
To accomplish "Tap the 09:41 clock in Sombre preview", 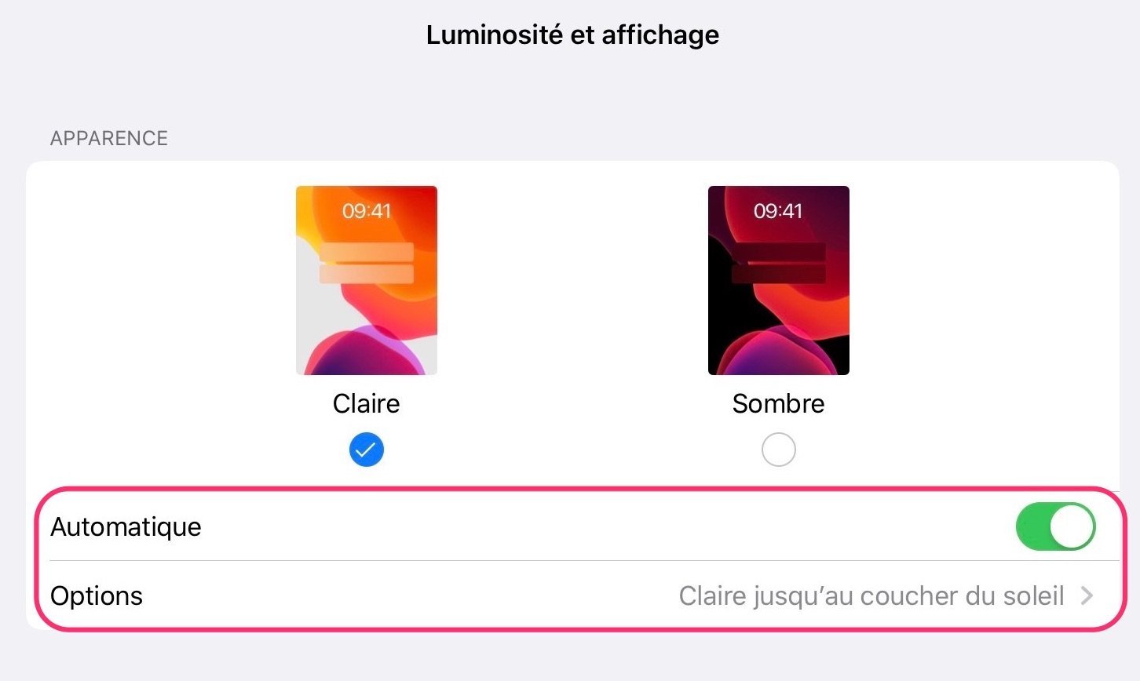I will point(778,210).
